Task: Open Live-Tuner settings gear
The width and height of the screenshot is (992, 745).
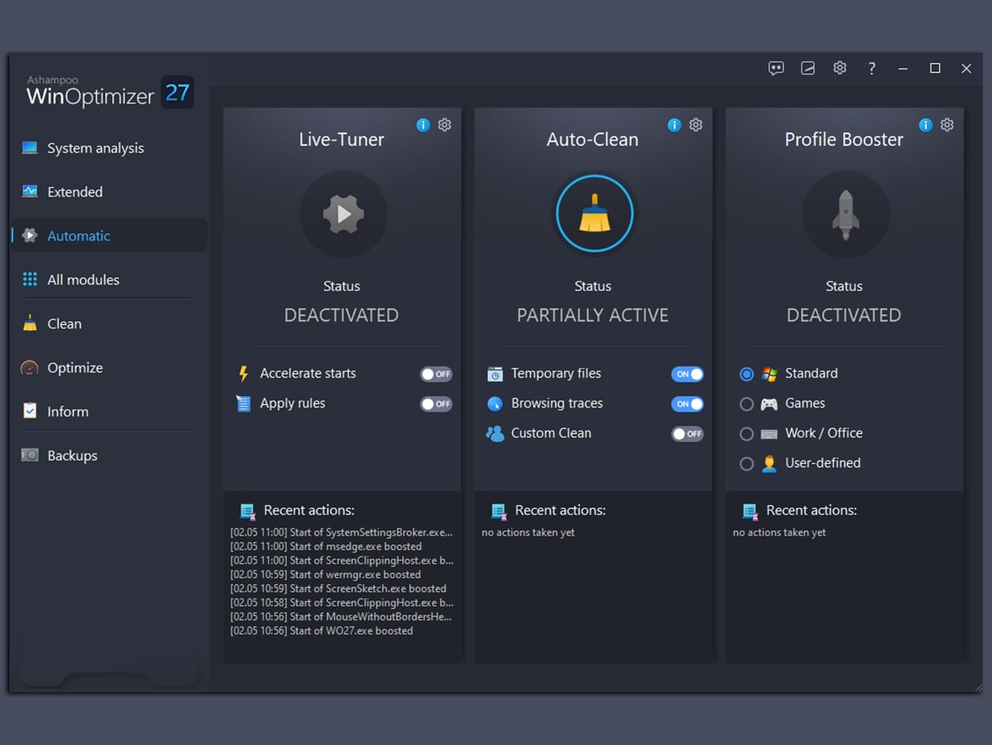Action: click(445, 125)
